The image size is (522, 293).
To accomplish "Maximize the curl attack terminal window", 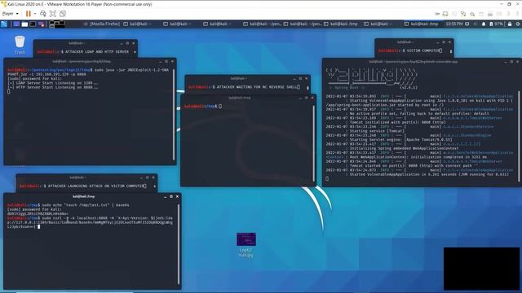I will 171,197.
